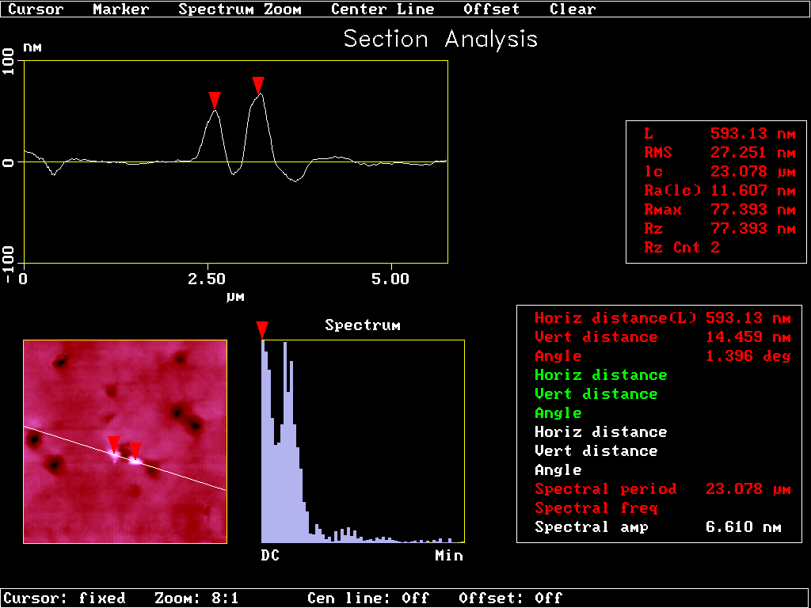Click the 'Zoom: 8:1' status field

pyautogui.click(x=196, y=598)
